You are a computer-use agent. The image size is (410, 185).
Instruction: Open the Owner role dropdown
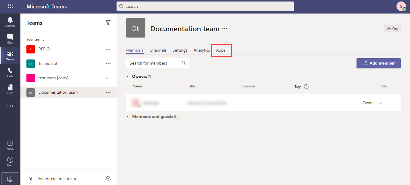(372, 103)
